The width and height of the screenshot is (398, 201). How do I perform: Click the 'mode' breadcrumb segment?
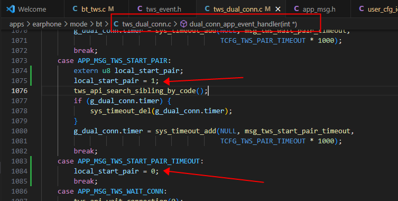(x=79, y=24)
